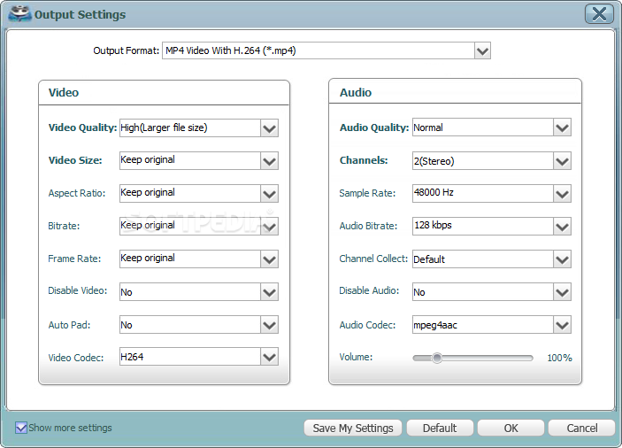Click the Volume label
The image size is (622, 448).
click(356, 357)
